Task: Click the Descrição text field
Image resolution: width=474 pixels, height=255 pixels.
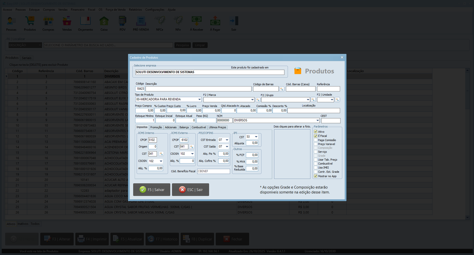Action: coord(198,89)
